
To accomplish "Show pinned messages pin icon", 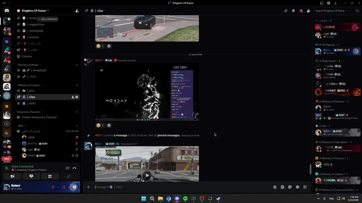I will click(x=301, y=11).
